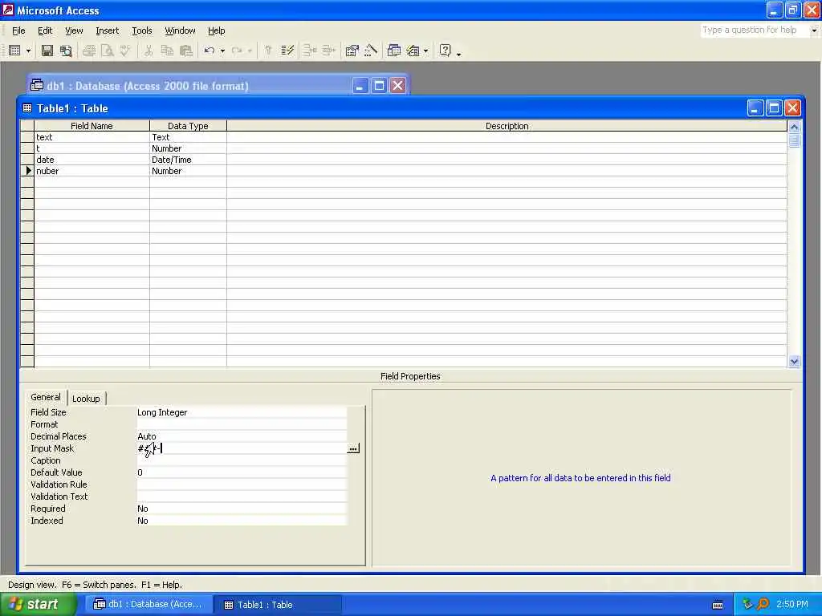Open the Help menu

tap(216, 30)
